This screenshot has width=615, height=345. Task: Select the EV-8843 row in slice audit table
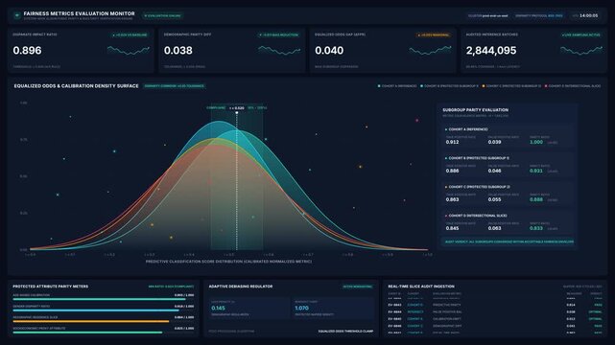(495, 305)
